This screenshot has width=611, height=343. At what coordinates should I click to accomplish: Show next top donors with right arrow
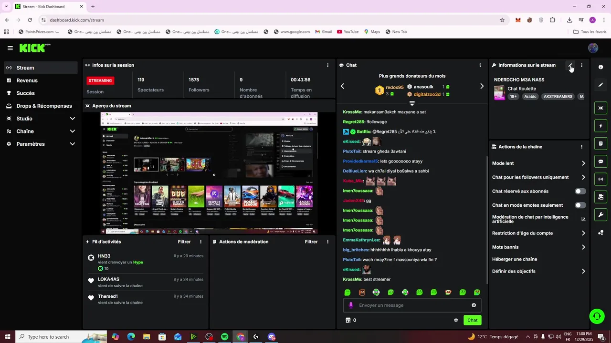coord(482,86)
